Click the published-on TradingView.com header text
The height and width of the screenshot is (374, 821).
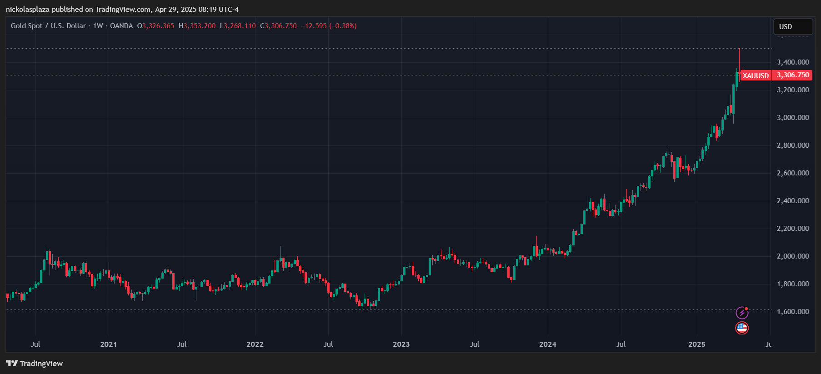122,9
